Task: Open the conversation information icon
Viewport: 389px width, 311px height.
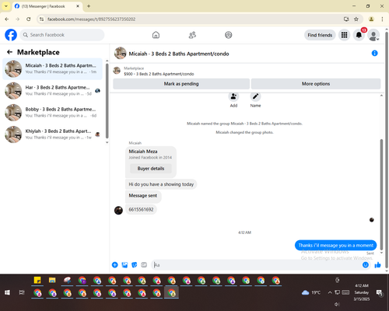Action: 374,53
